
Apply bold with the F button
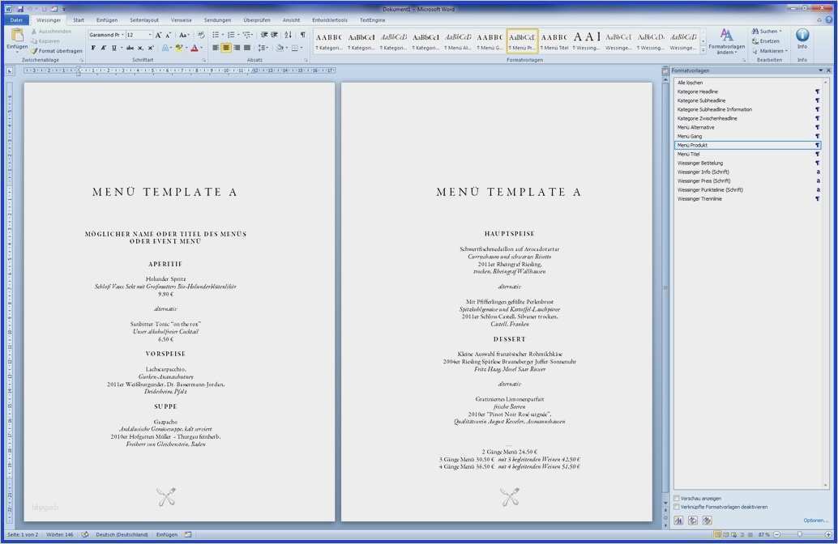tap(93, 48)
